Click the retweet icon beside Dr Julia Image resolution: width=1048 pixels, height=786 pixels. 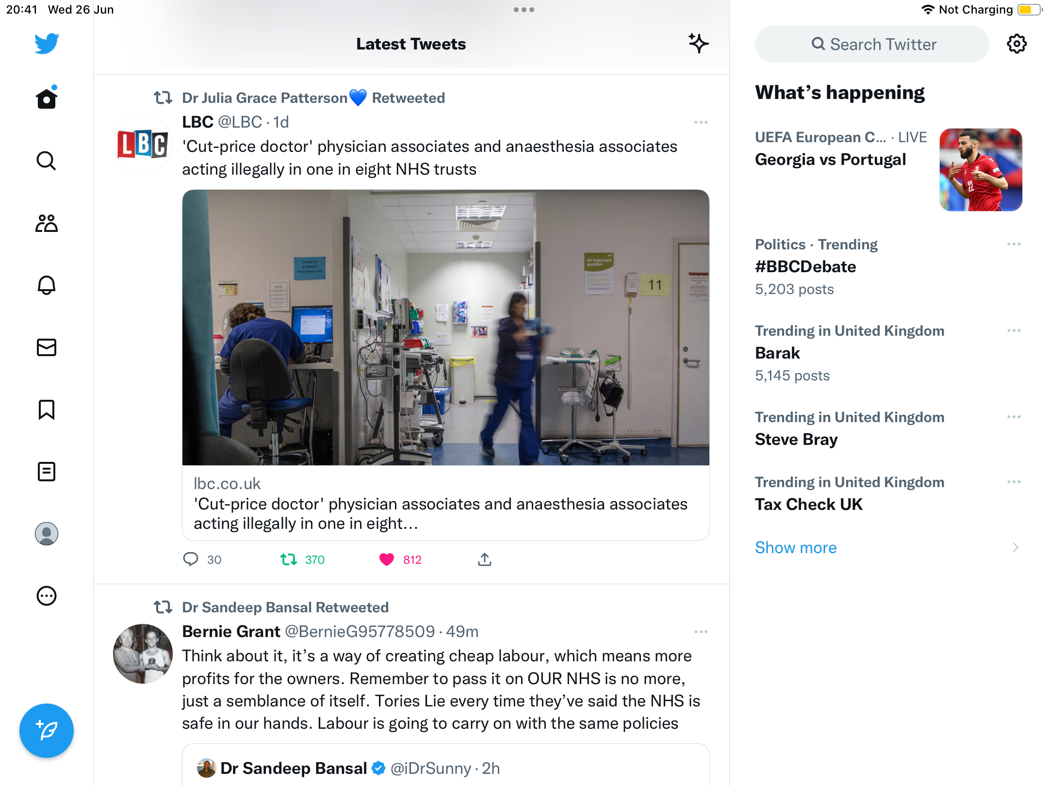[x=163, y=98]
